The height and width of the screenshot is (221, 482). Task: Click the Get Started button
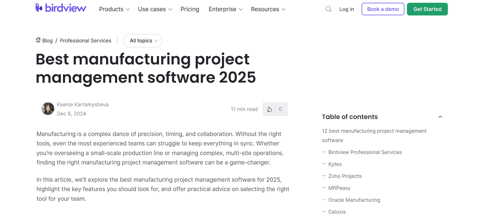tap(427, 9)
